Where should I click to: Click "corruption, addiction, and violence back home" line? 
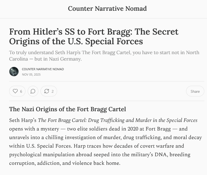(x=65, y=163)
